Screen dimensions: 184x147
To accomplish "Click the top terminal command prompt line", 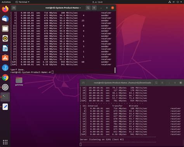I will click(32, 72).
